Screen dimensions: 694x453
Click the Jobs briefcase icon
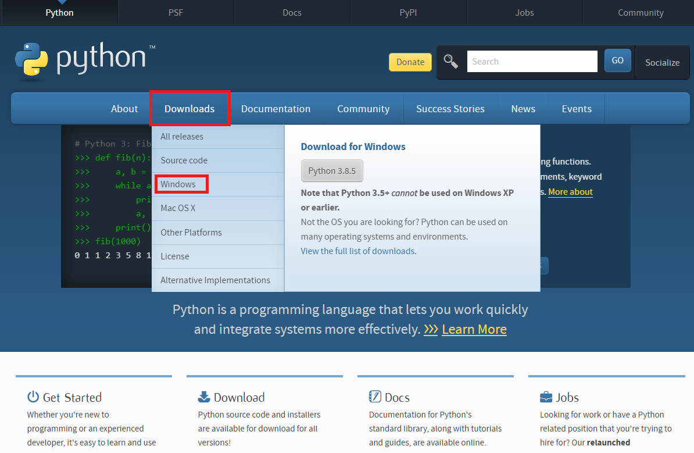[x=545, y=397]
